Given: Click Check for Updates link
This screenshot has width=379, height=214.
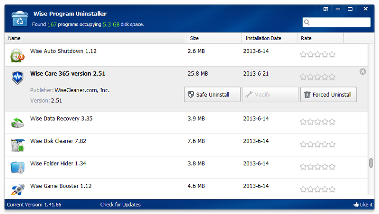Looking at the screenshot, I should point(120,205).
